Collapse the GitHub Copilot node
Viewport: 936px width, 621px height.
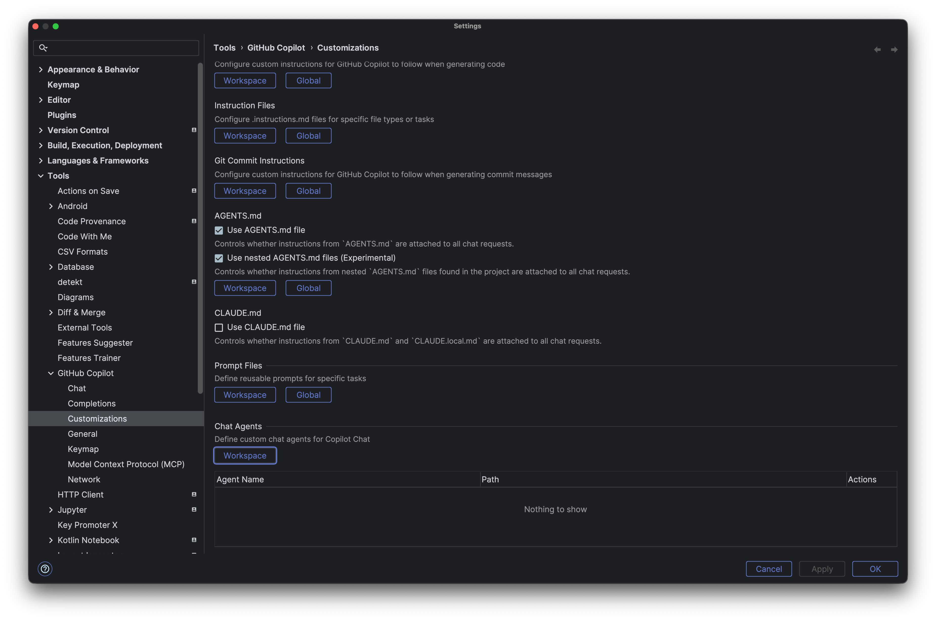pyautogui.click(x=51, y=373)
